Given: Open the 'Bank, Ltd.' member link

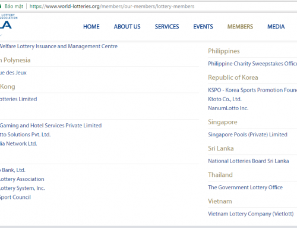Looking at the screenshot, I should (12, 170).
